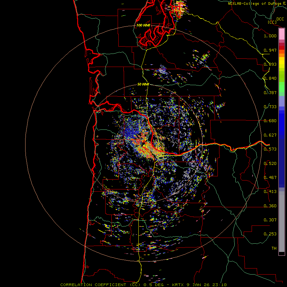Click the '0.413' legend value

point(270,192)
